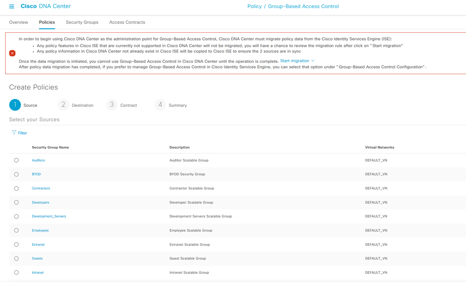Screen dimensions: 466x282
Task: Open the Security Groups tab
Action: click(82, 22)
